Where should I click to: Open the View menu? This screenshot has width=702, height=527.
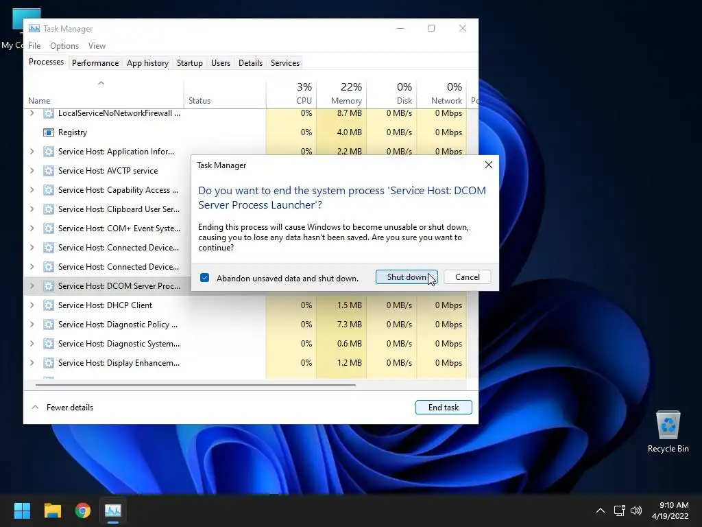coord(97,46)
